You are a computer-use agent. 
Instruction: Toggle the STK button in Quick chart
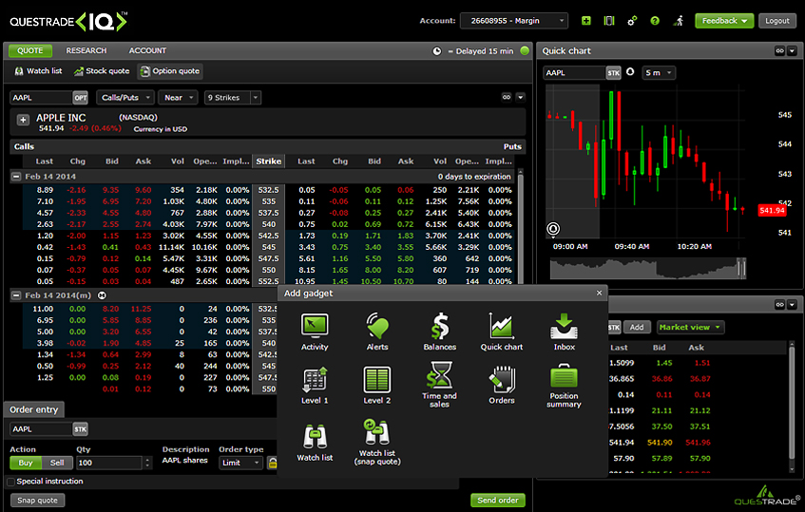(x=614, y=73)
